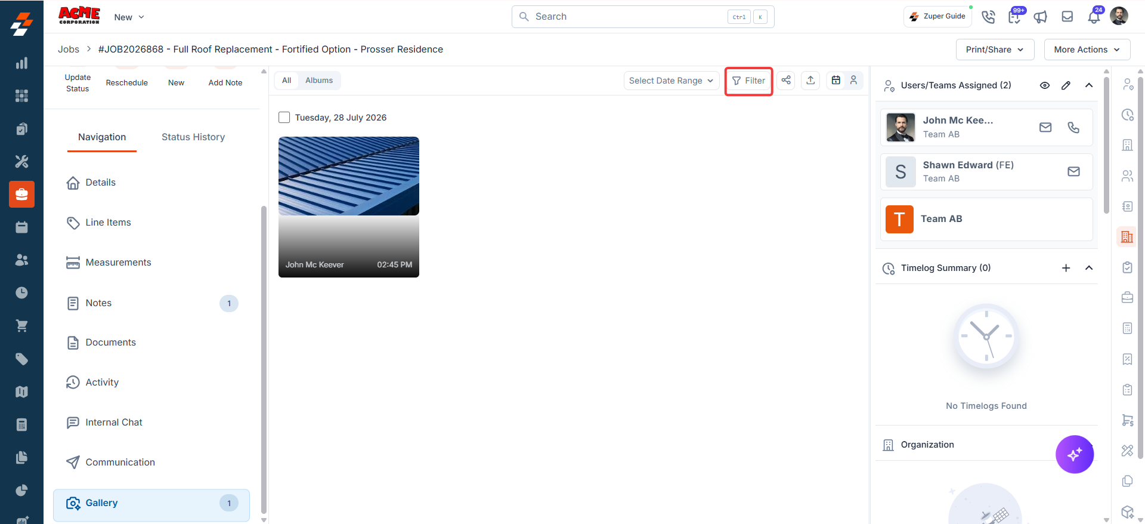The width and height of the screenshot is (1145, 524).
Task: Open the Select Date Range dropdown
Action: [x=671, y=81]
